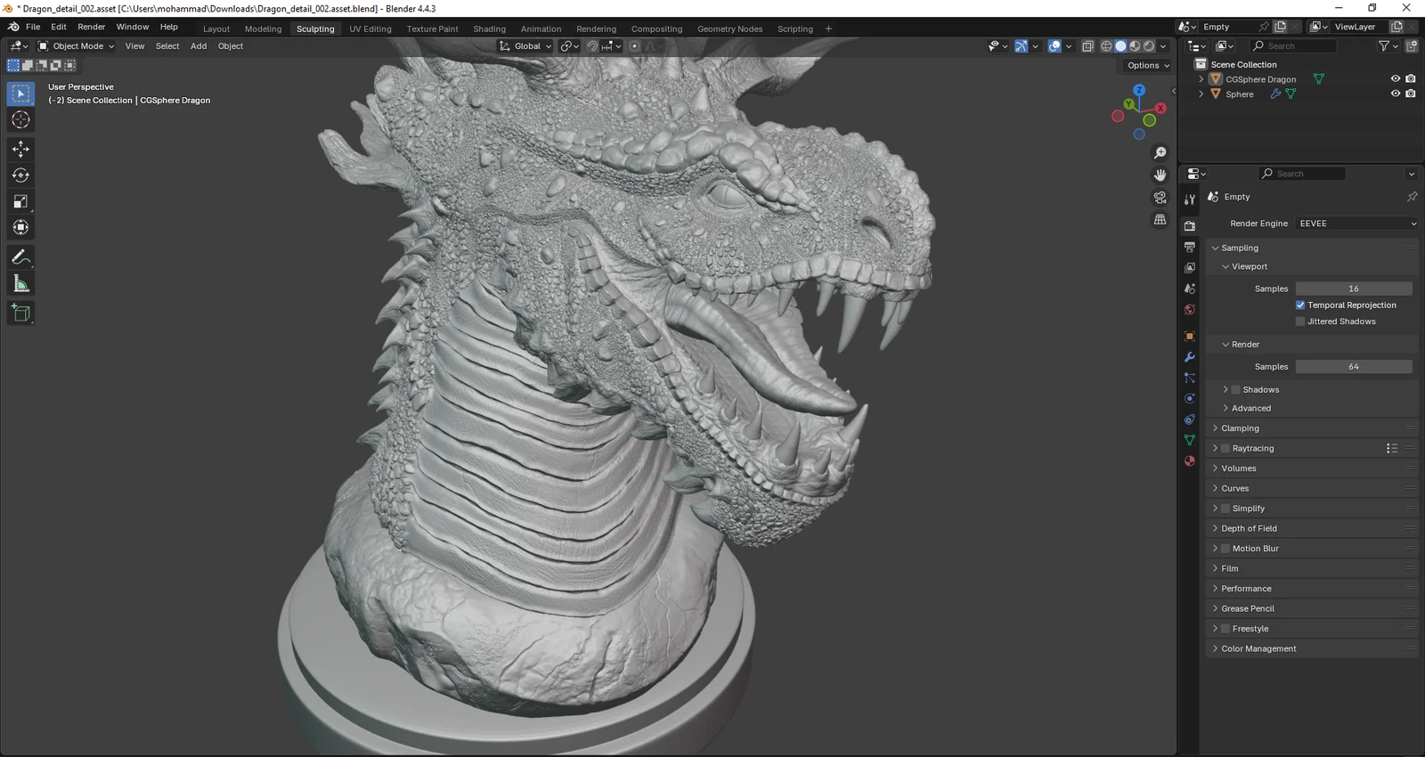Select the Rotate tool
Screen dimensions: 1425x757
(20, 175)
